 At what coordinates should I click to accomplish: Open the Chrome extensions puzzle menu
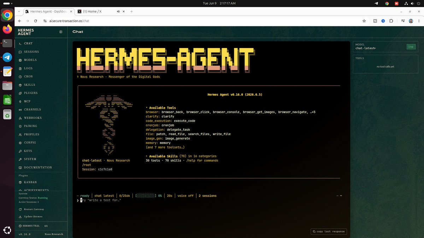click(391, 21)
